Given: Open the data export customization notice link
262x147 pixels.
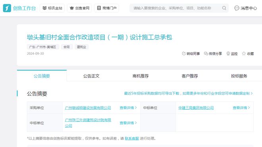Looking at the screenshot, I should pyautogui.click(x=188, y=93).
